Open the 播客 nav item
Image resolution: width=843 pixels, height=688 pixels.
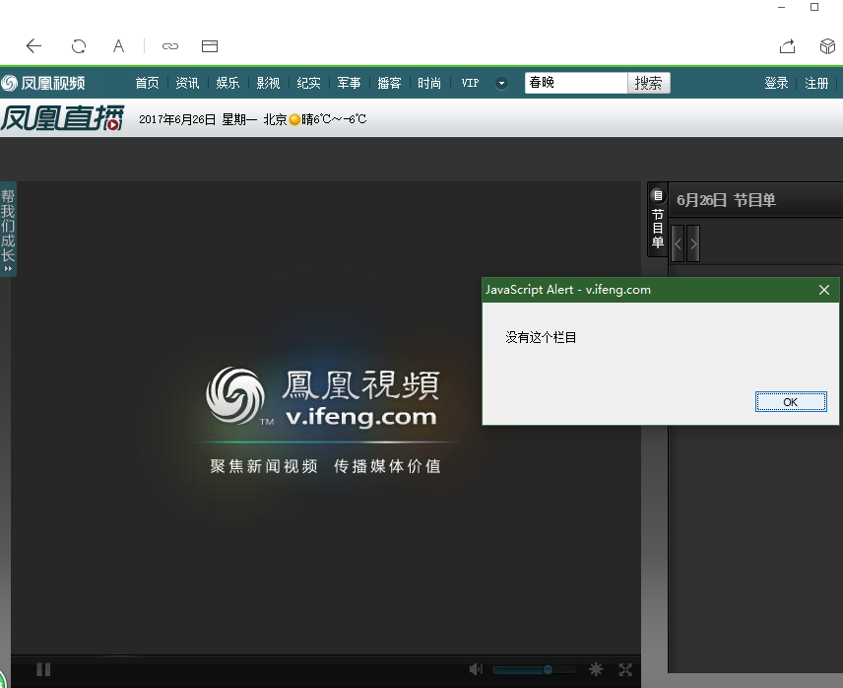[x=389, y=83]
